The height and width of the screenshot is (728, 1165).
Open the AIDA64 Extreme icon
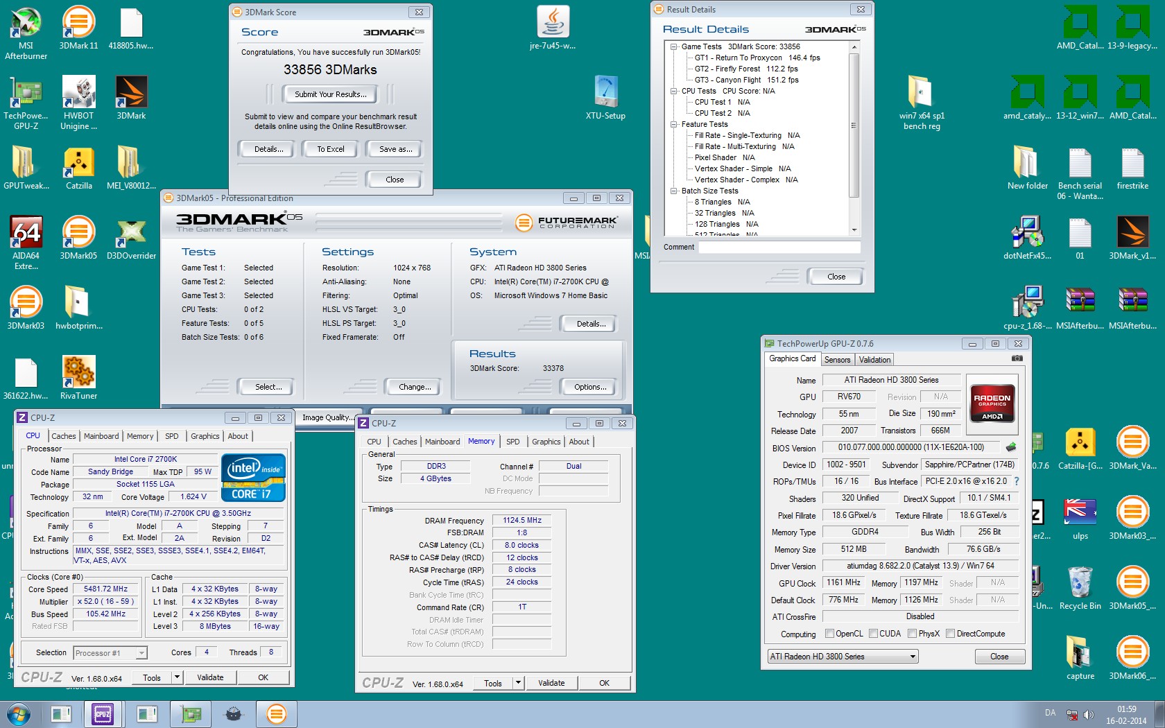point(26,243)
